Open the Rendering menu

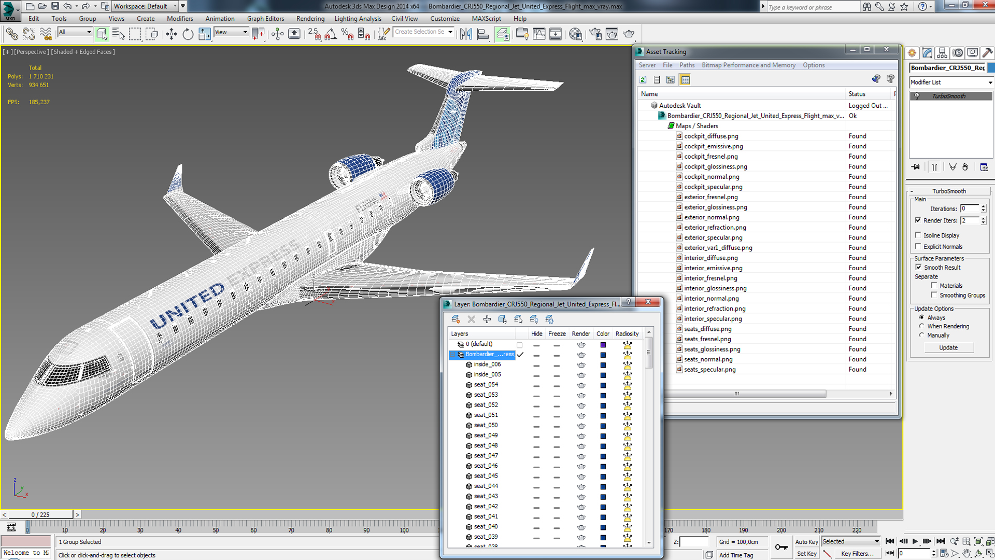pyautogui.click(x=310, y=19)
